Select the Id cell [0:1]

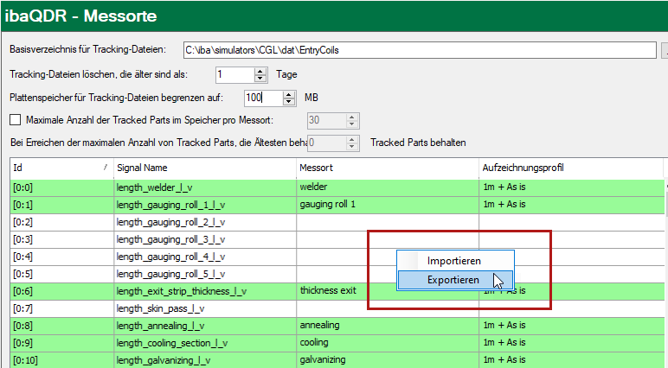click(61, 205)
